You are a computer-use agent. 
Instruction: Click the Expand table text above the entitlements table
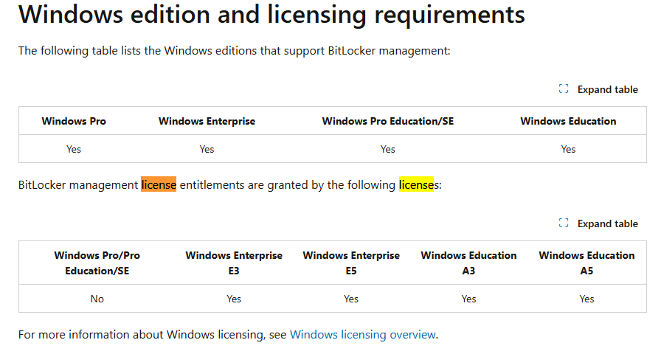pyautogui.click(x=607, y=223)
